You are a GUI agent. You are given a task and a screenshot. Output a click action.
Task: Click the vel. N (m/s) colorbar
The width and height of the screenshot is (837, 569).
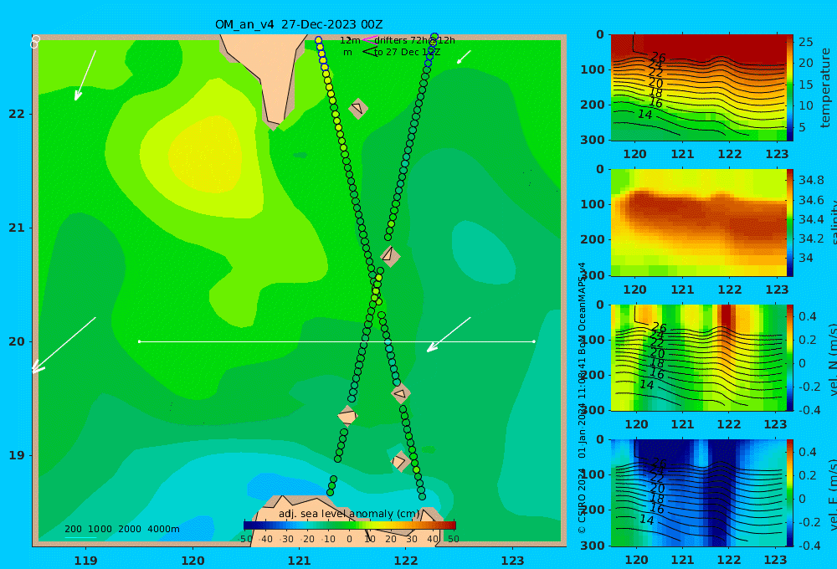point(790,357)
